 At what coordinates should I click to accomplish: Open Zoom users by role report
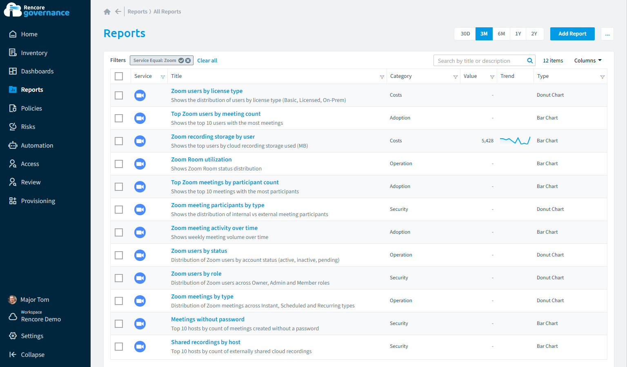(196, 274)
